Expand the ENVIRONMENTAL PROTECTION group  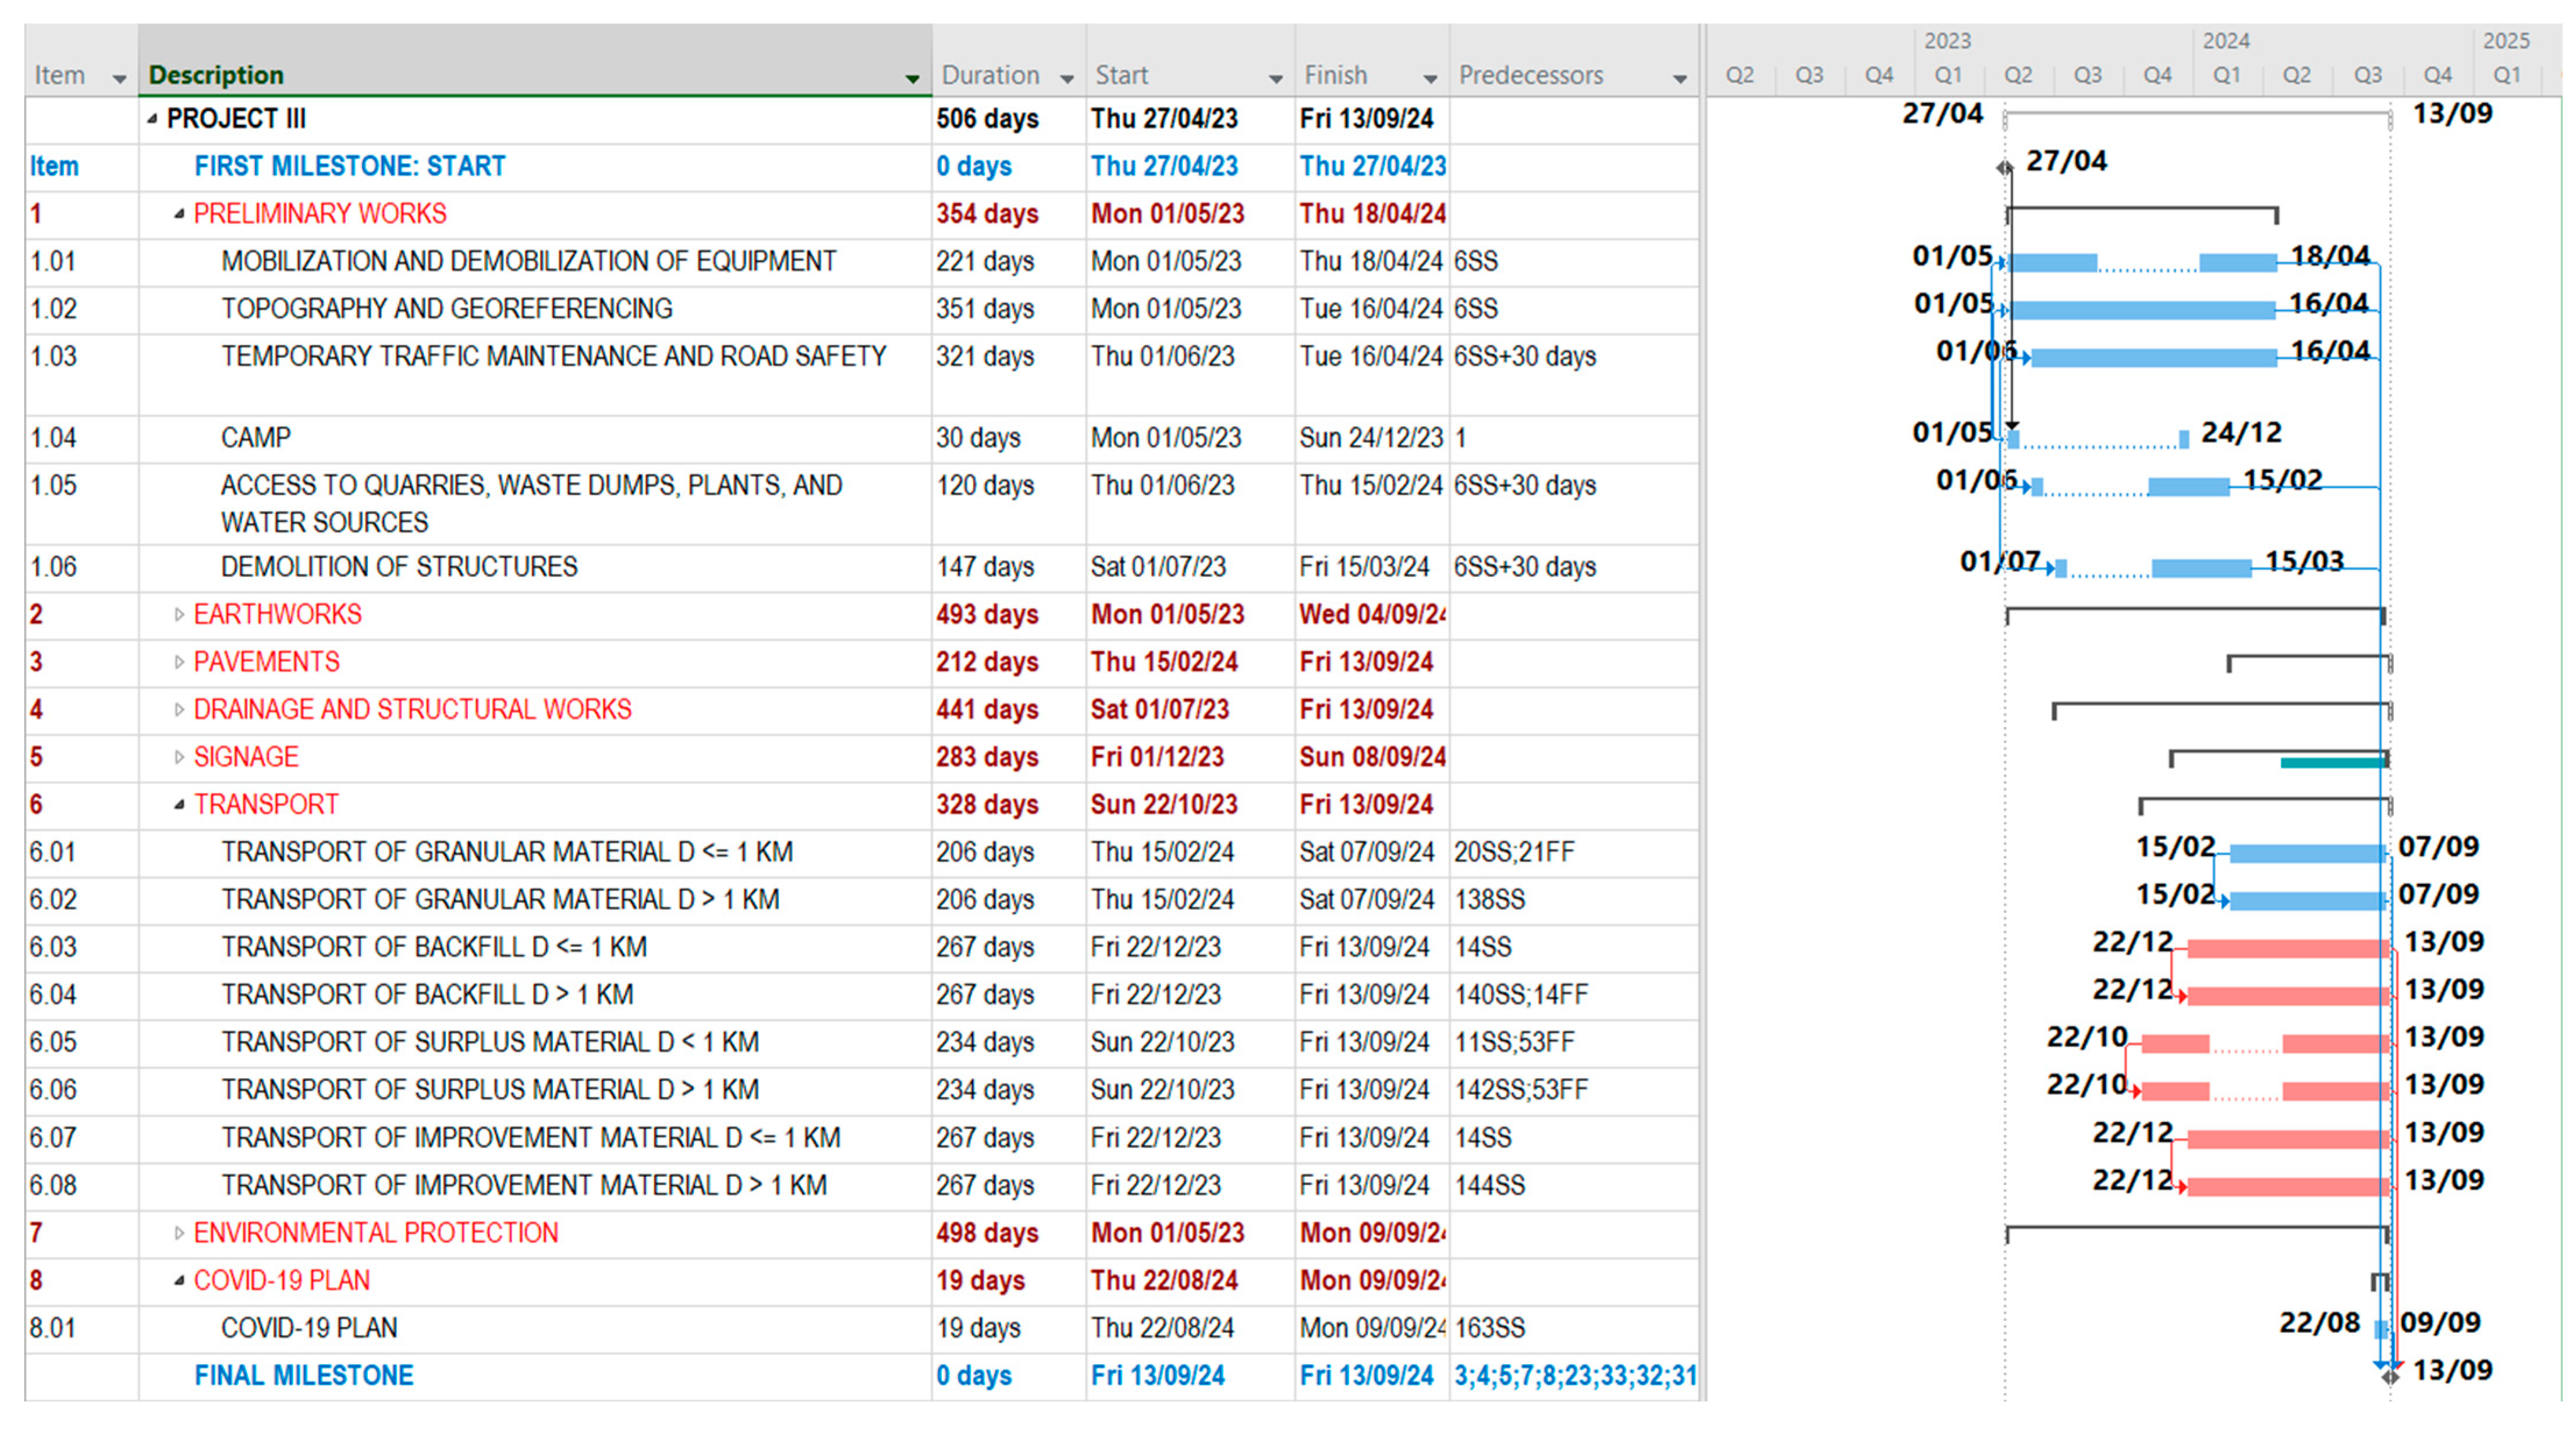click(179, 1233)
